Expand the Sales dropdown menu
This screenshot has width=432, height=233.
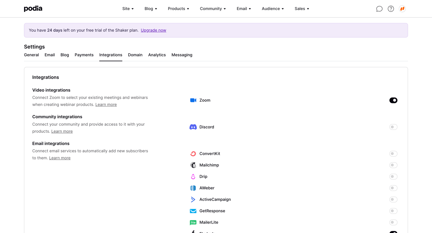coord(302,9)
